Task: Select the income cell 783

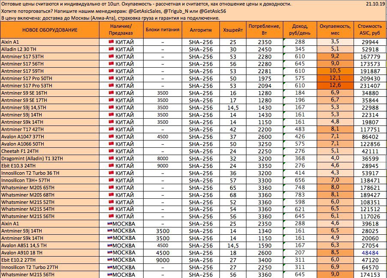Action: [x=300, y=195]
